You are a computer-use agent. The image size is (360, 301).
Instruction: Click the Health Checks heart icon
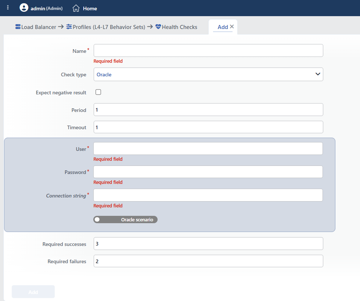[158, 27]
